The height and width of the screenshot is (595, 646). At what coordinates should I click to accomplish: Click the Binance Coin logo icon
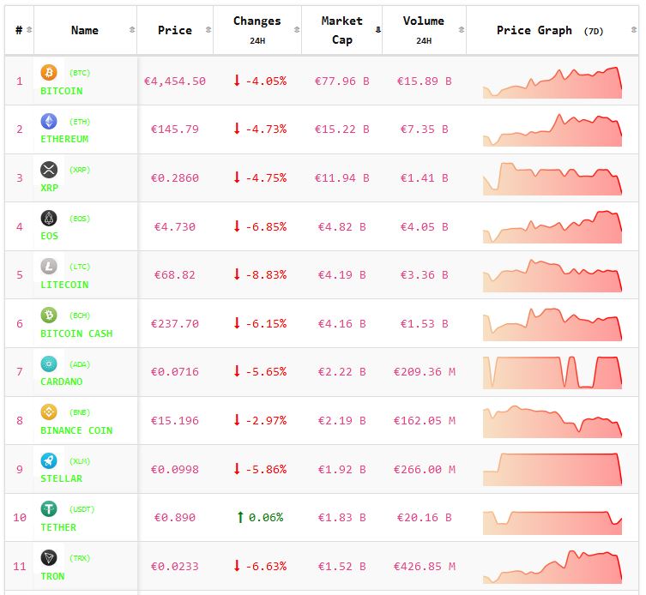[49, 412]
